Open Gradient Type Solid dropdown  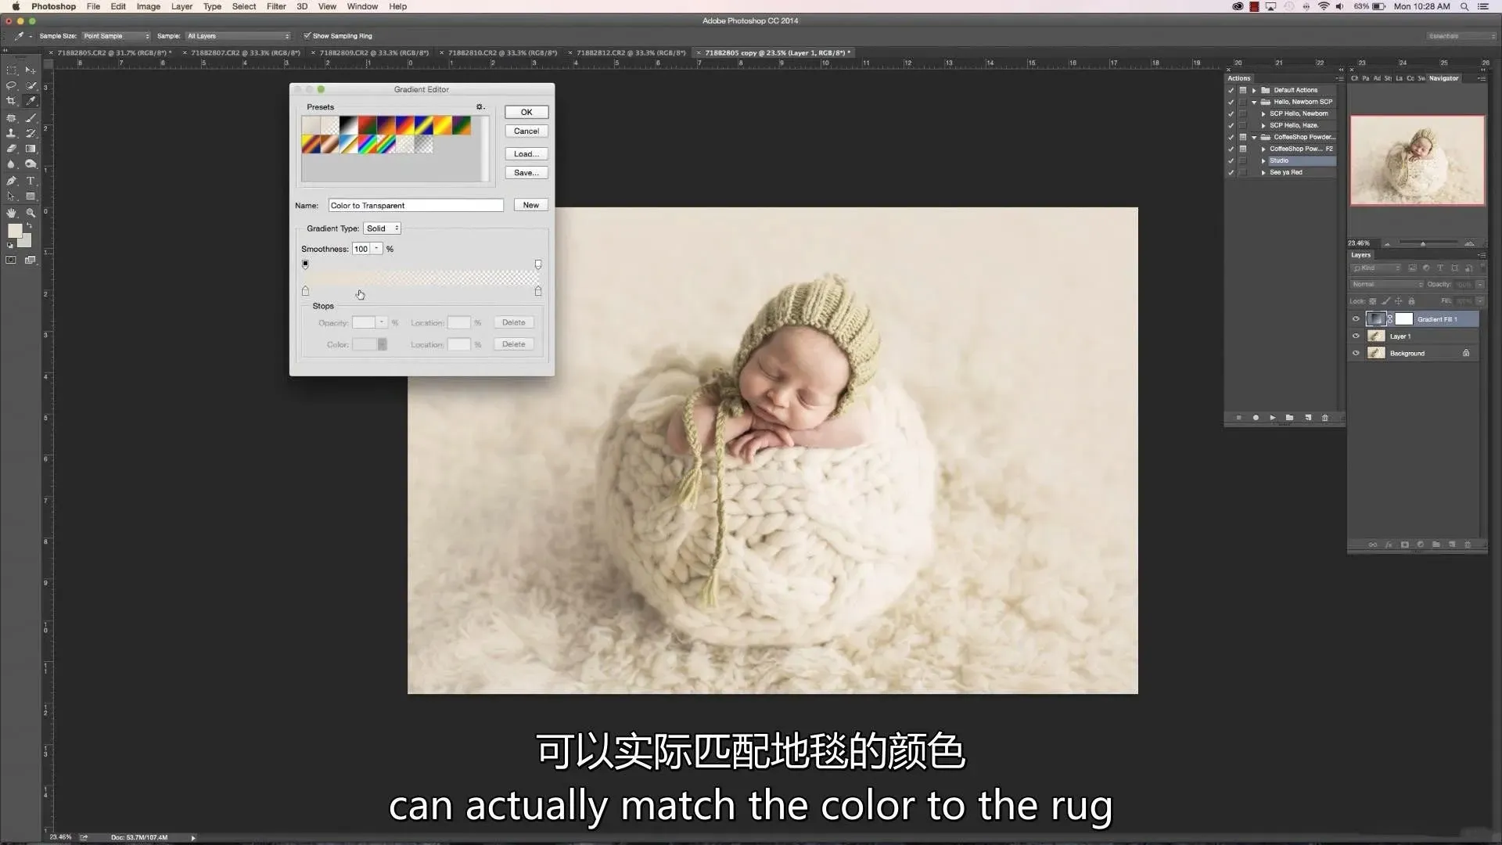tap(382, 228)
